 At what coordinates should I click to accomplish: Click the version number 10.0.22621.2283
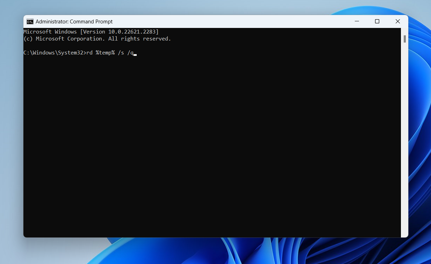(x=132, y=32)
